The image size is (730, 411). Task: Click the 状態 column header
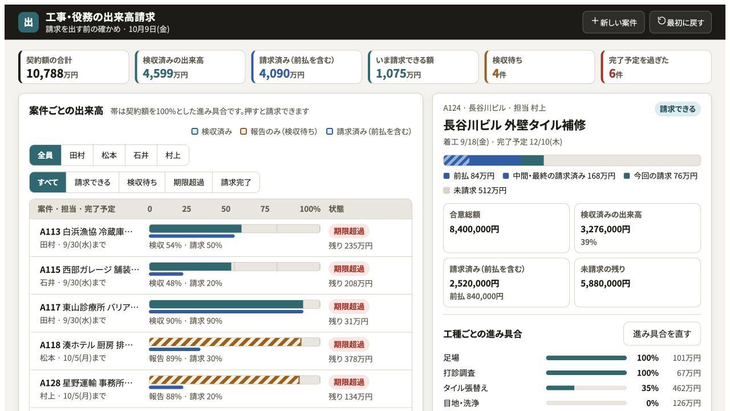coord(336,209)
